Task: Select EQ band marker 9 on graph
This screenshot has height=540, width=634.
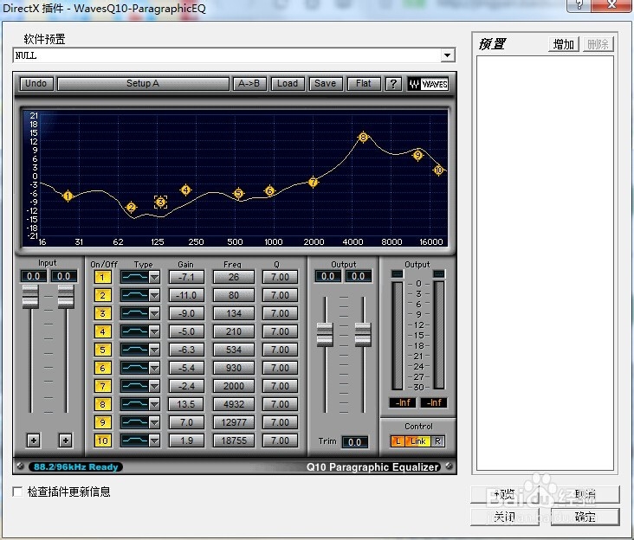Action: click(417, 155)
